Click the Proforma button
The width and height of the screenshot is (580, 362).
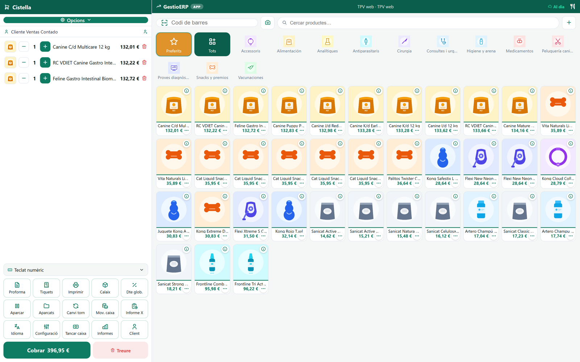17,288
